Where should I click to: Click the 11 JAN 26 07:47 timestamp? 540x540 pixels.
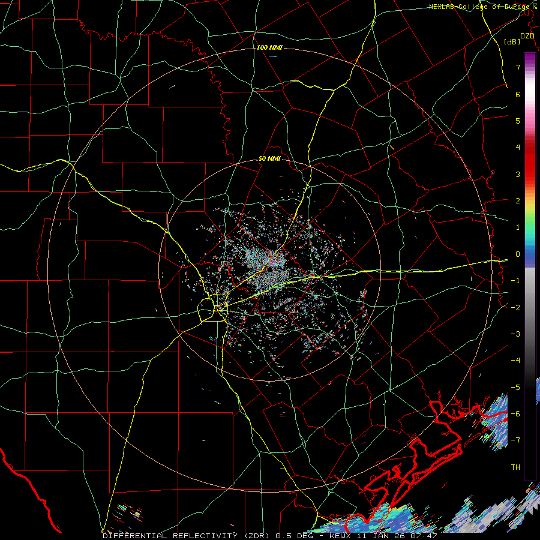click(396, 536)
